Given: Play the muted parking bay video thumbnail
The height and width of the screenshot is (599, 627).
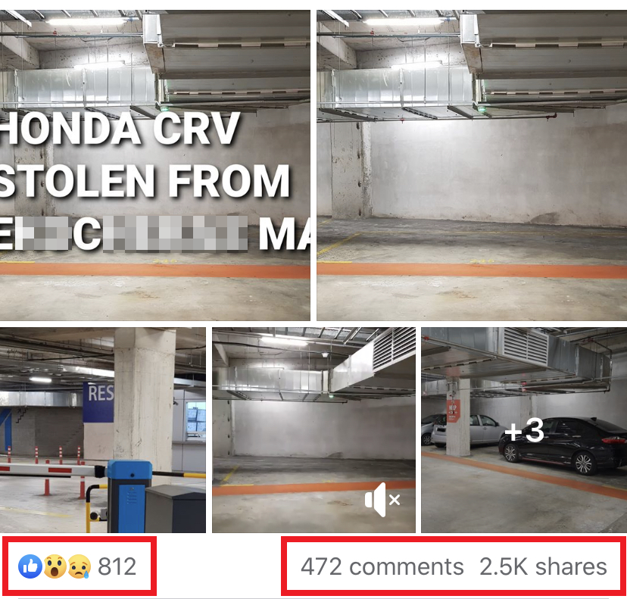Looking at the screenshot, I should 314,430.
